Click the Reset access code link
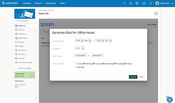Screen dimensions: 175x103 point(32,76)
